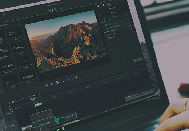The width and height of the screenshot is (189, 131).
Task: Click the timeline zoom magnifier icon
Action: point(23,99)
